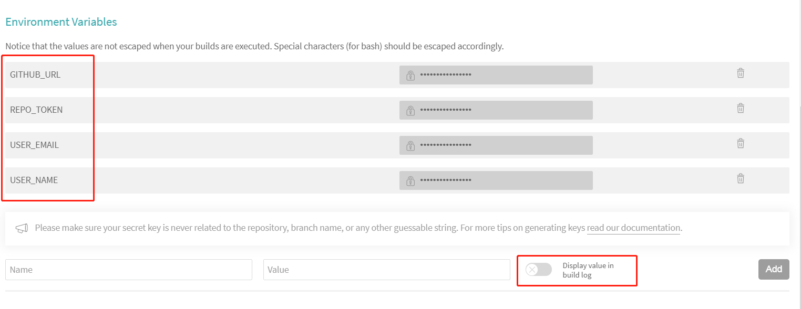
Task: Select the masked GITHUB_URL value field
Action: tap(496, 75)
